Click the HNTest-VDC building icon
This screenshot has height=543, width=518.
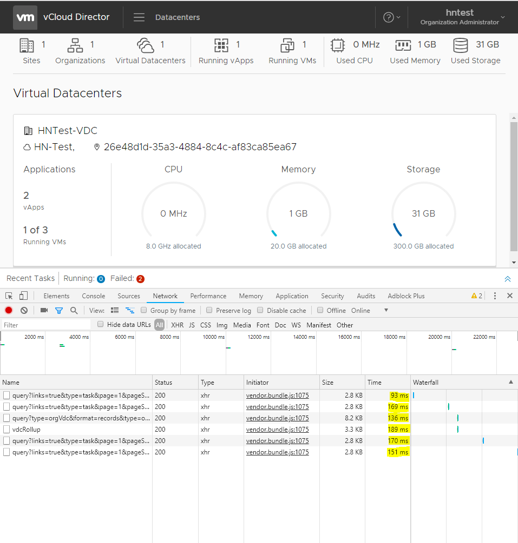pyautogui.click(x=28, y=131)
